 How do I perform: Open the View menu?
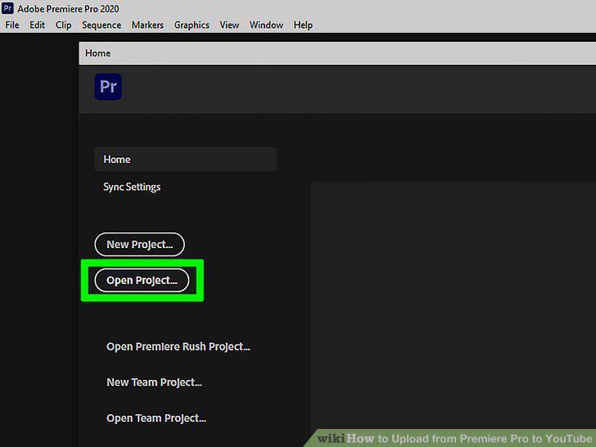click(x=229, y=25)
